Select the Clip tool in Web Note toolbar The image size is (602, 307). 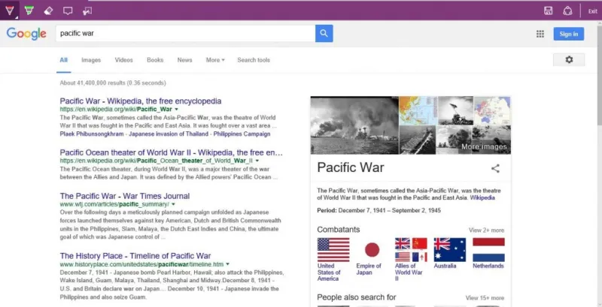87,11
